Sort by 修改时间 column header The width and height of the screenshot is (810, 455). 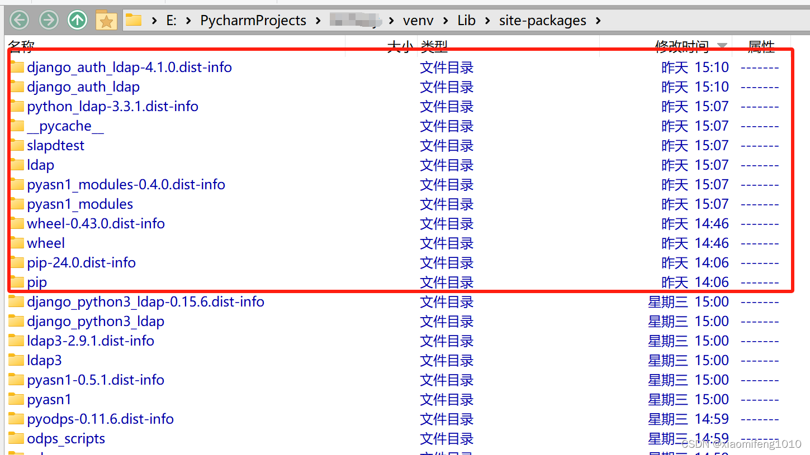pyautogui.click(x=682, y=46)
